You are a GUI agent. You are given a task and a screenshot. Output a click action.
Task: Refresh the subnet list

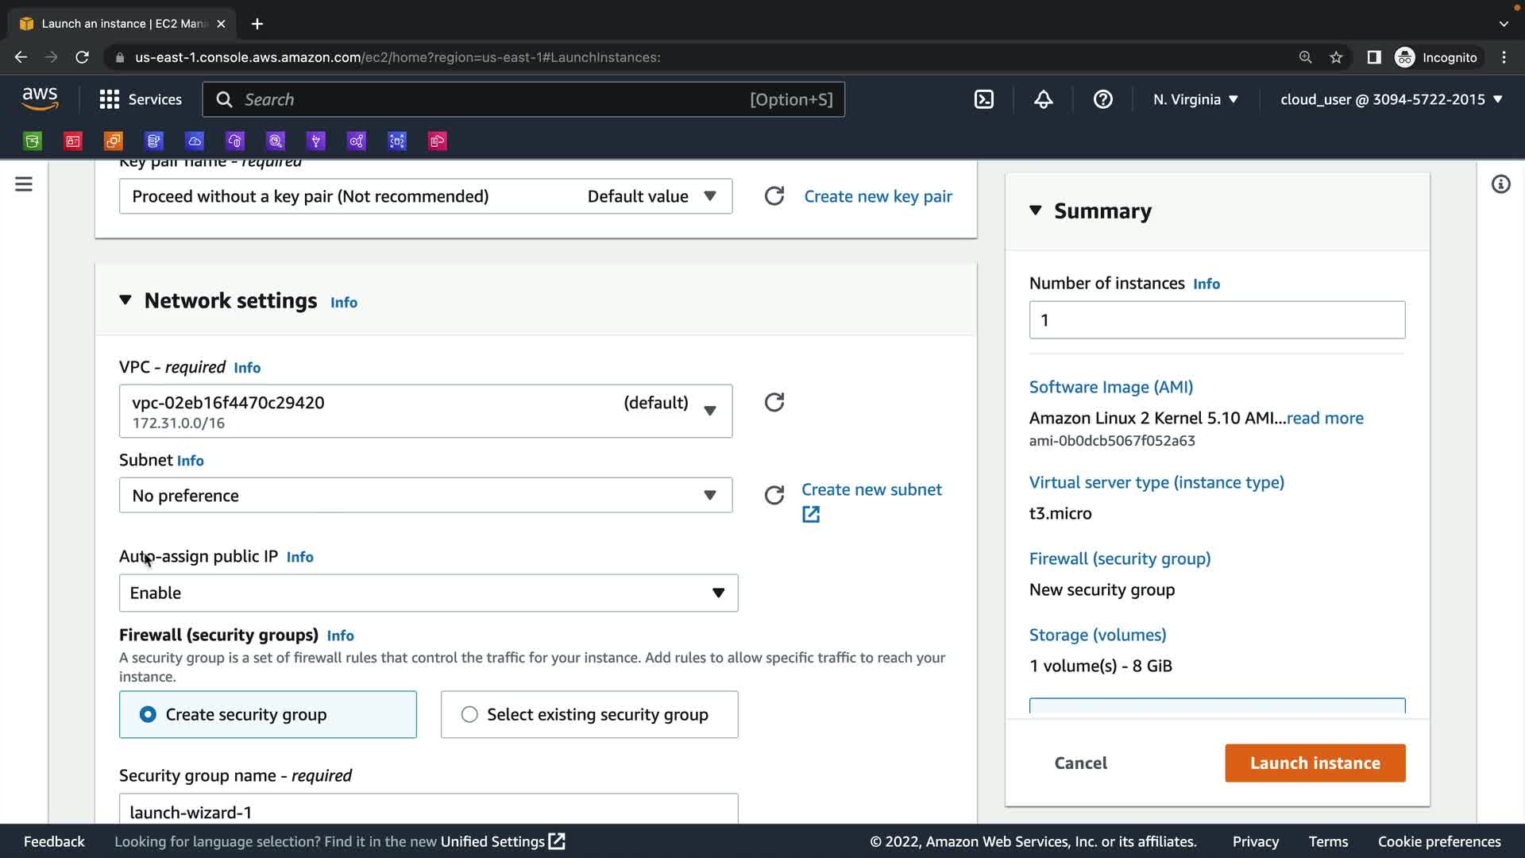774,496
